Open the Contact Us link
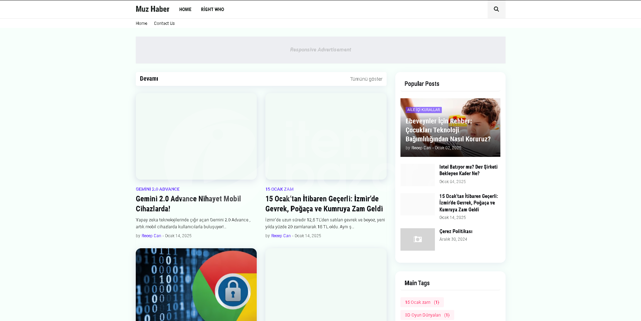This screenshot has width=641, height=321. pyautogui.click(x=164, y=23)
